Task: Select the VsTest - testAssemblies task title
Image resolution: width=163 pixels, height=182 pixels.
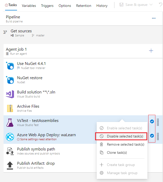Action: [x=38, y=120]
